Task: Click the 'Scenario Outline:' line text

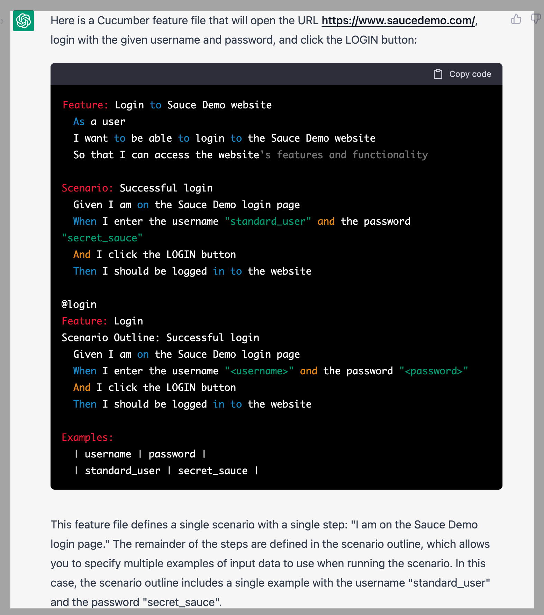Action: click(160, 338)
